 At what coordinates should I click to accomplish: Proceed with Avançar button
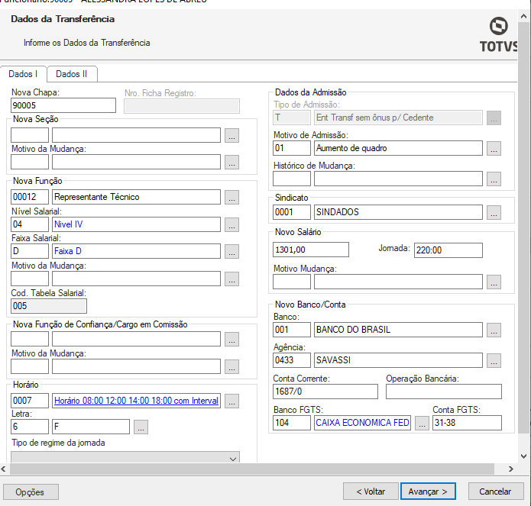click(x=428, y=491)
